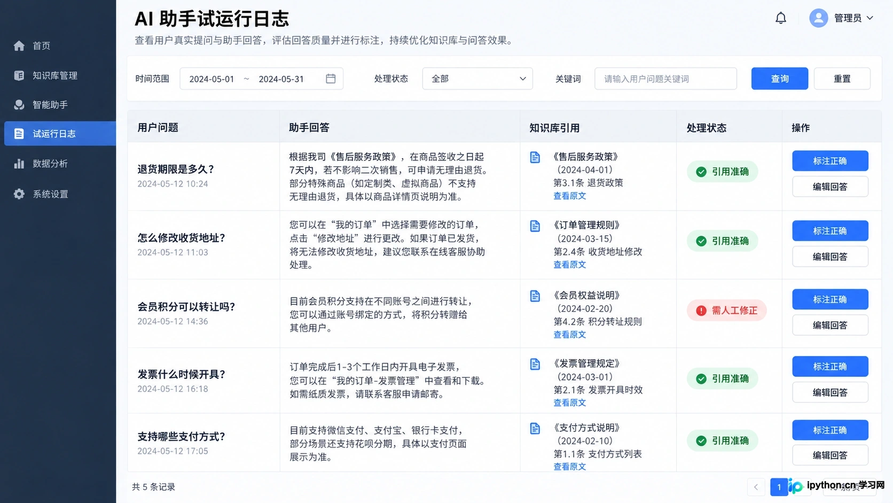Click the end date 2024-05-31 field
The image size is (893, 503).
[281, 79]
